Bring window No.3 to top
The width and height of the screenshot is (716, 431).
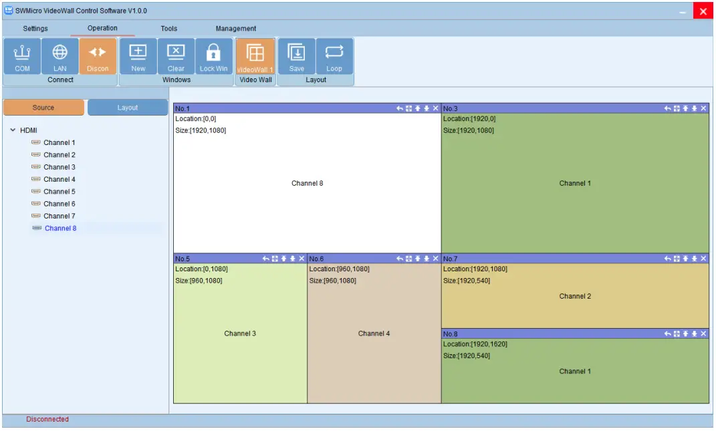[685, 108]
